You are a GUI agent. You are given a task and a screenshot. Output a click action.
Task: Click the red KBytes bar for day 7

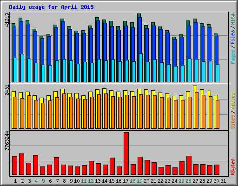[x=56, y=166]
